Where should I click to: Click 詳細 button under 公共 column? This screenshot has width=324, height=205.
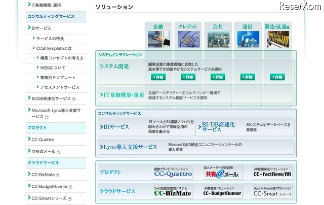click(218, 77)
